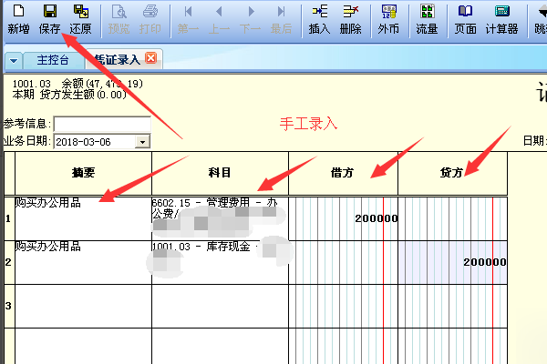Click the 新增 (New) toolbar icon
Screen dimensions: 547x364
[x=18, y=18]
